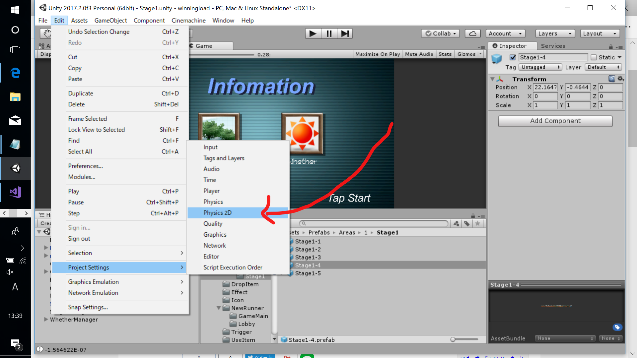Click the Project search field
637x358 pixels.
coord(374,224)
